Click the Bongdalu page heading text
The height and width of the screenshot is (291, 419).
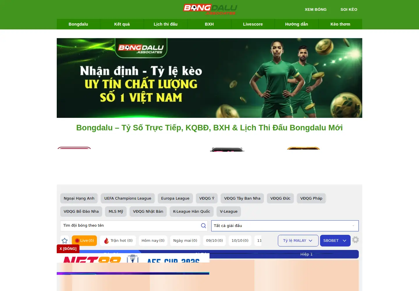[x=210, y=128]
